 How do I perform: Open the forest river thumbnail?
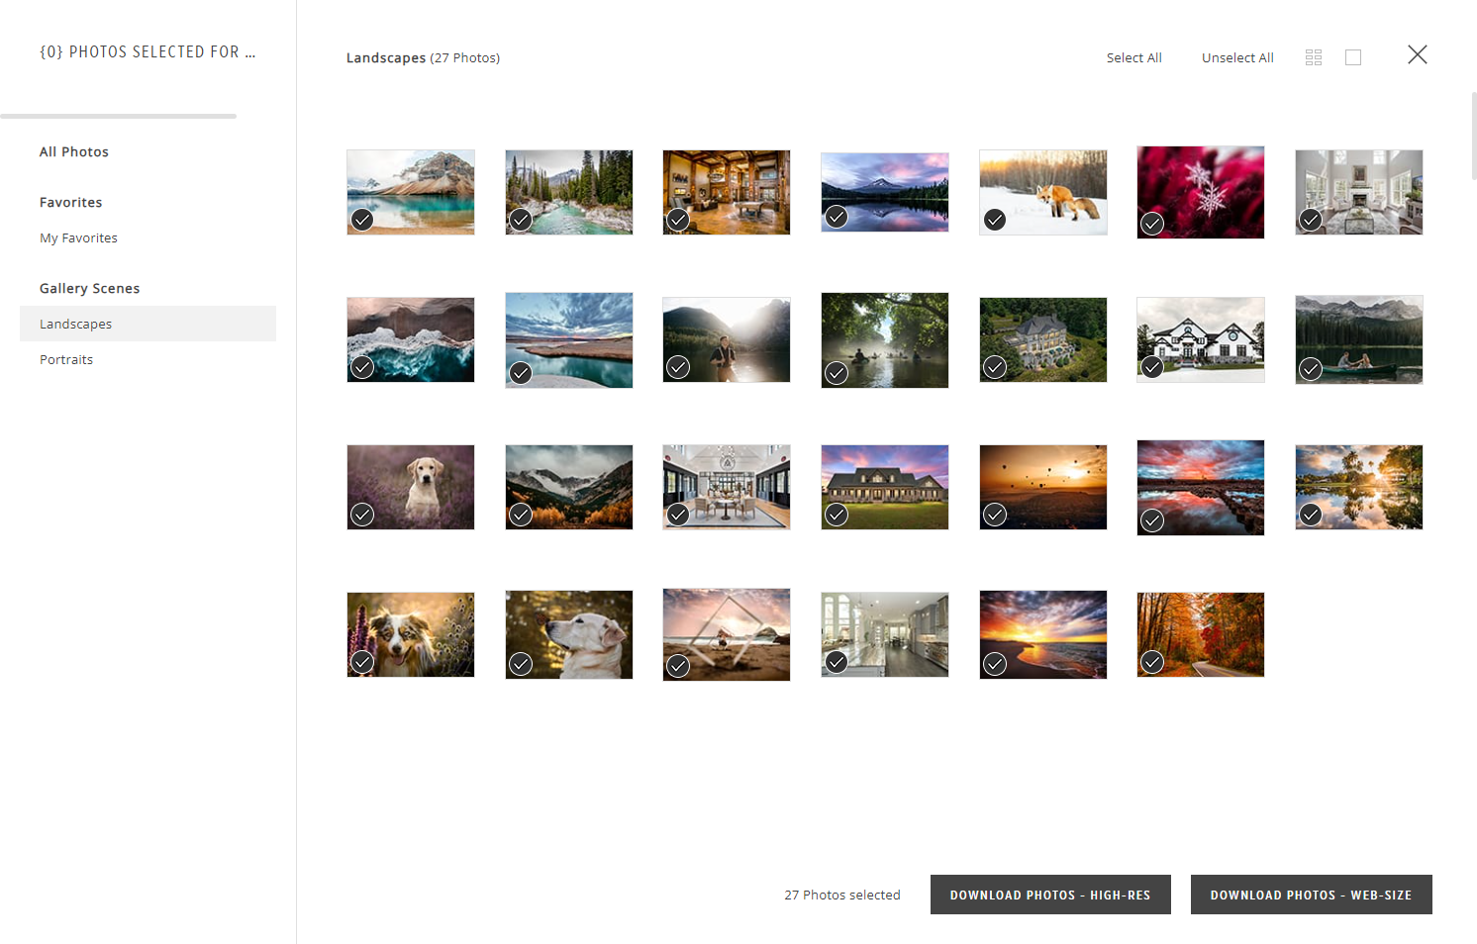click(x=568, y=192)
